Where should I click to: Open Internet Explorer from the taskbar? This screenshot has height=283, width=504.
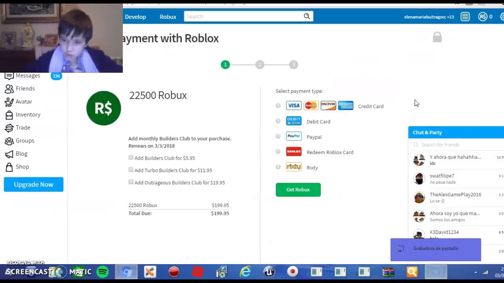[x=245, y=272]
